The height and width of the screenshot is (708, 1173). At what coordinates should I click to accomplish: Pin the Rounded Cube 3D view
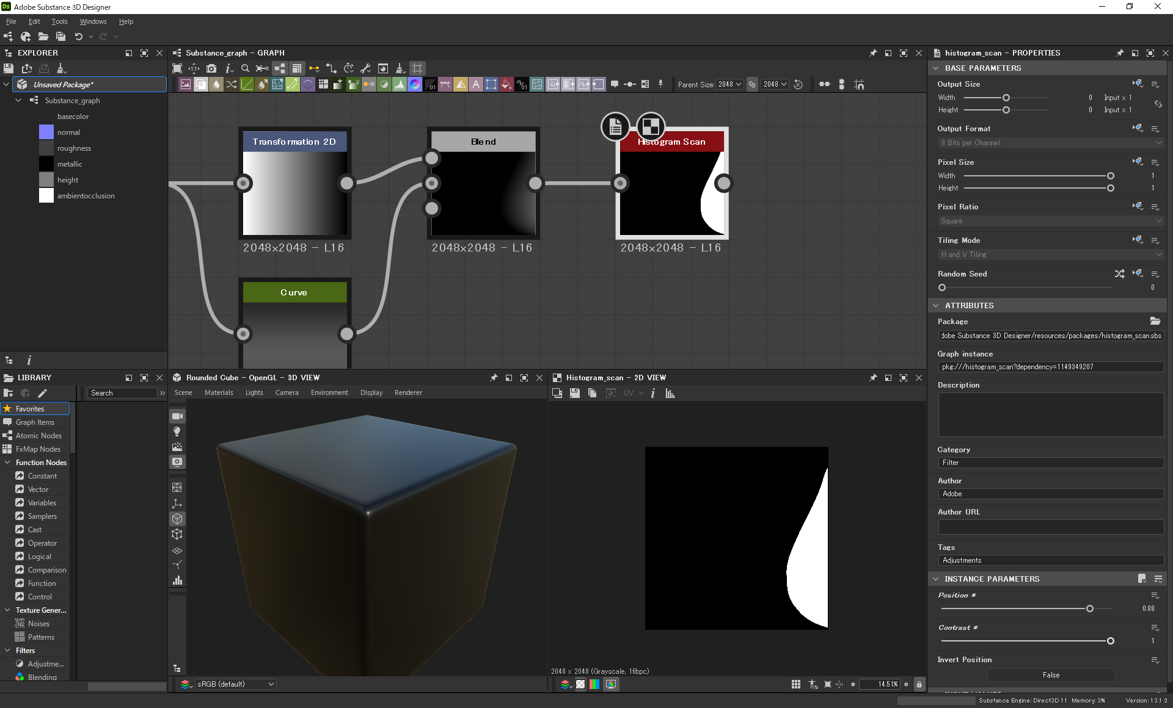(494, 378)
